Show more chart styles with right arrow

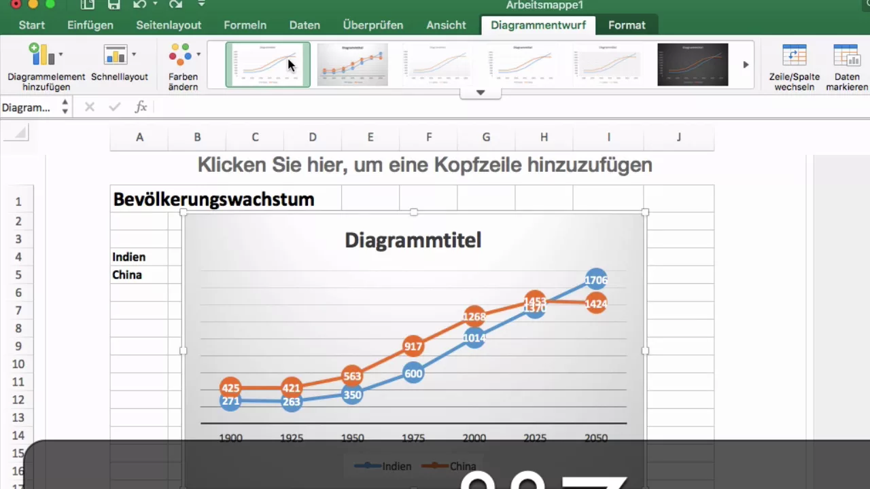746,65
